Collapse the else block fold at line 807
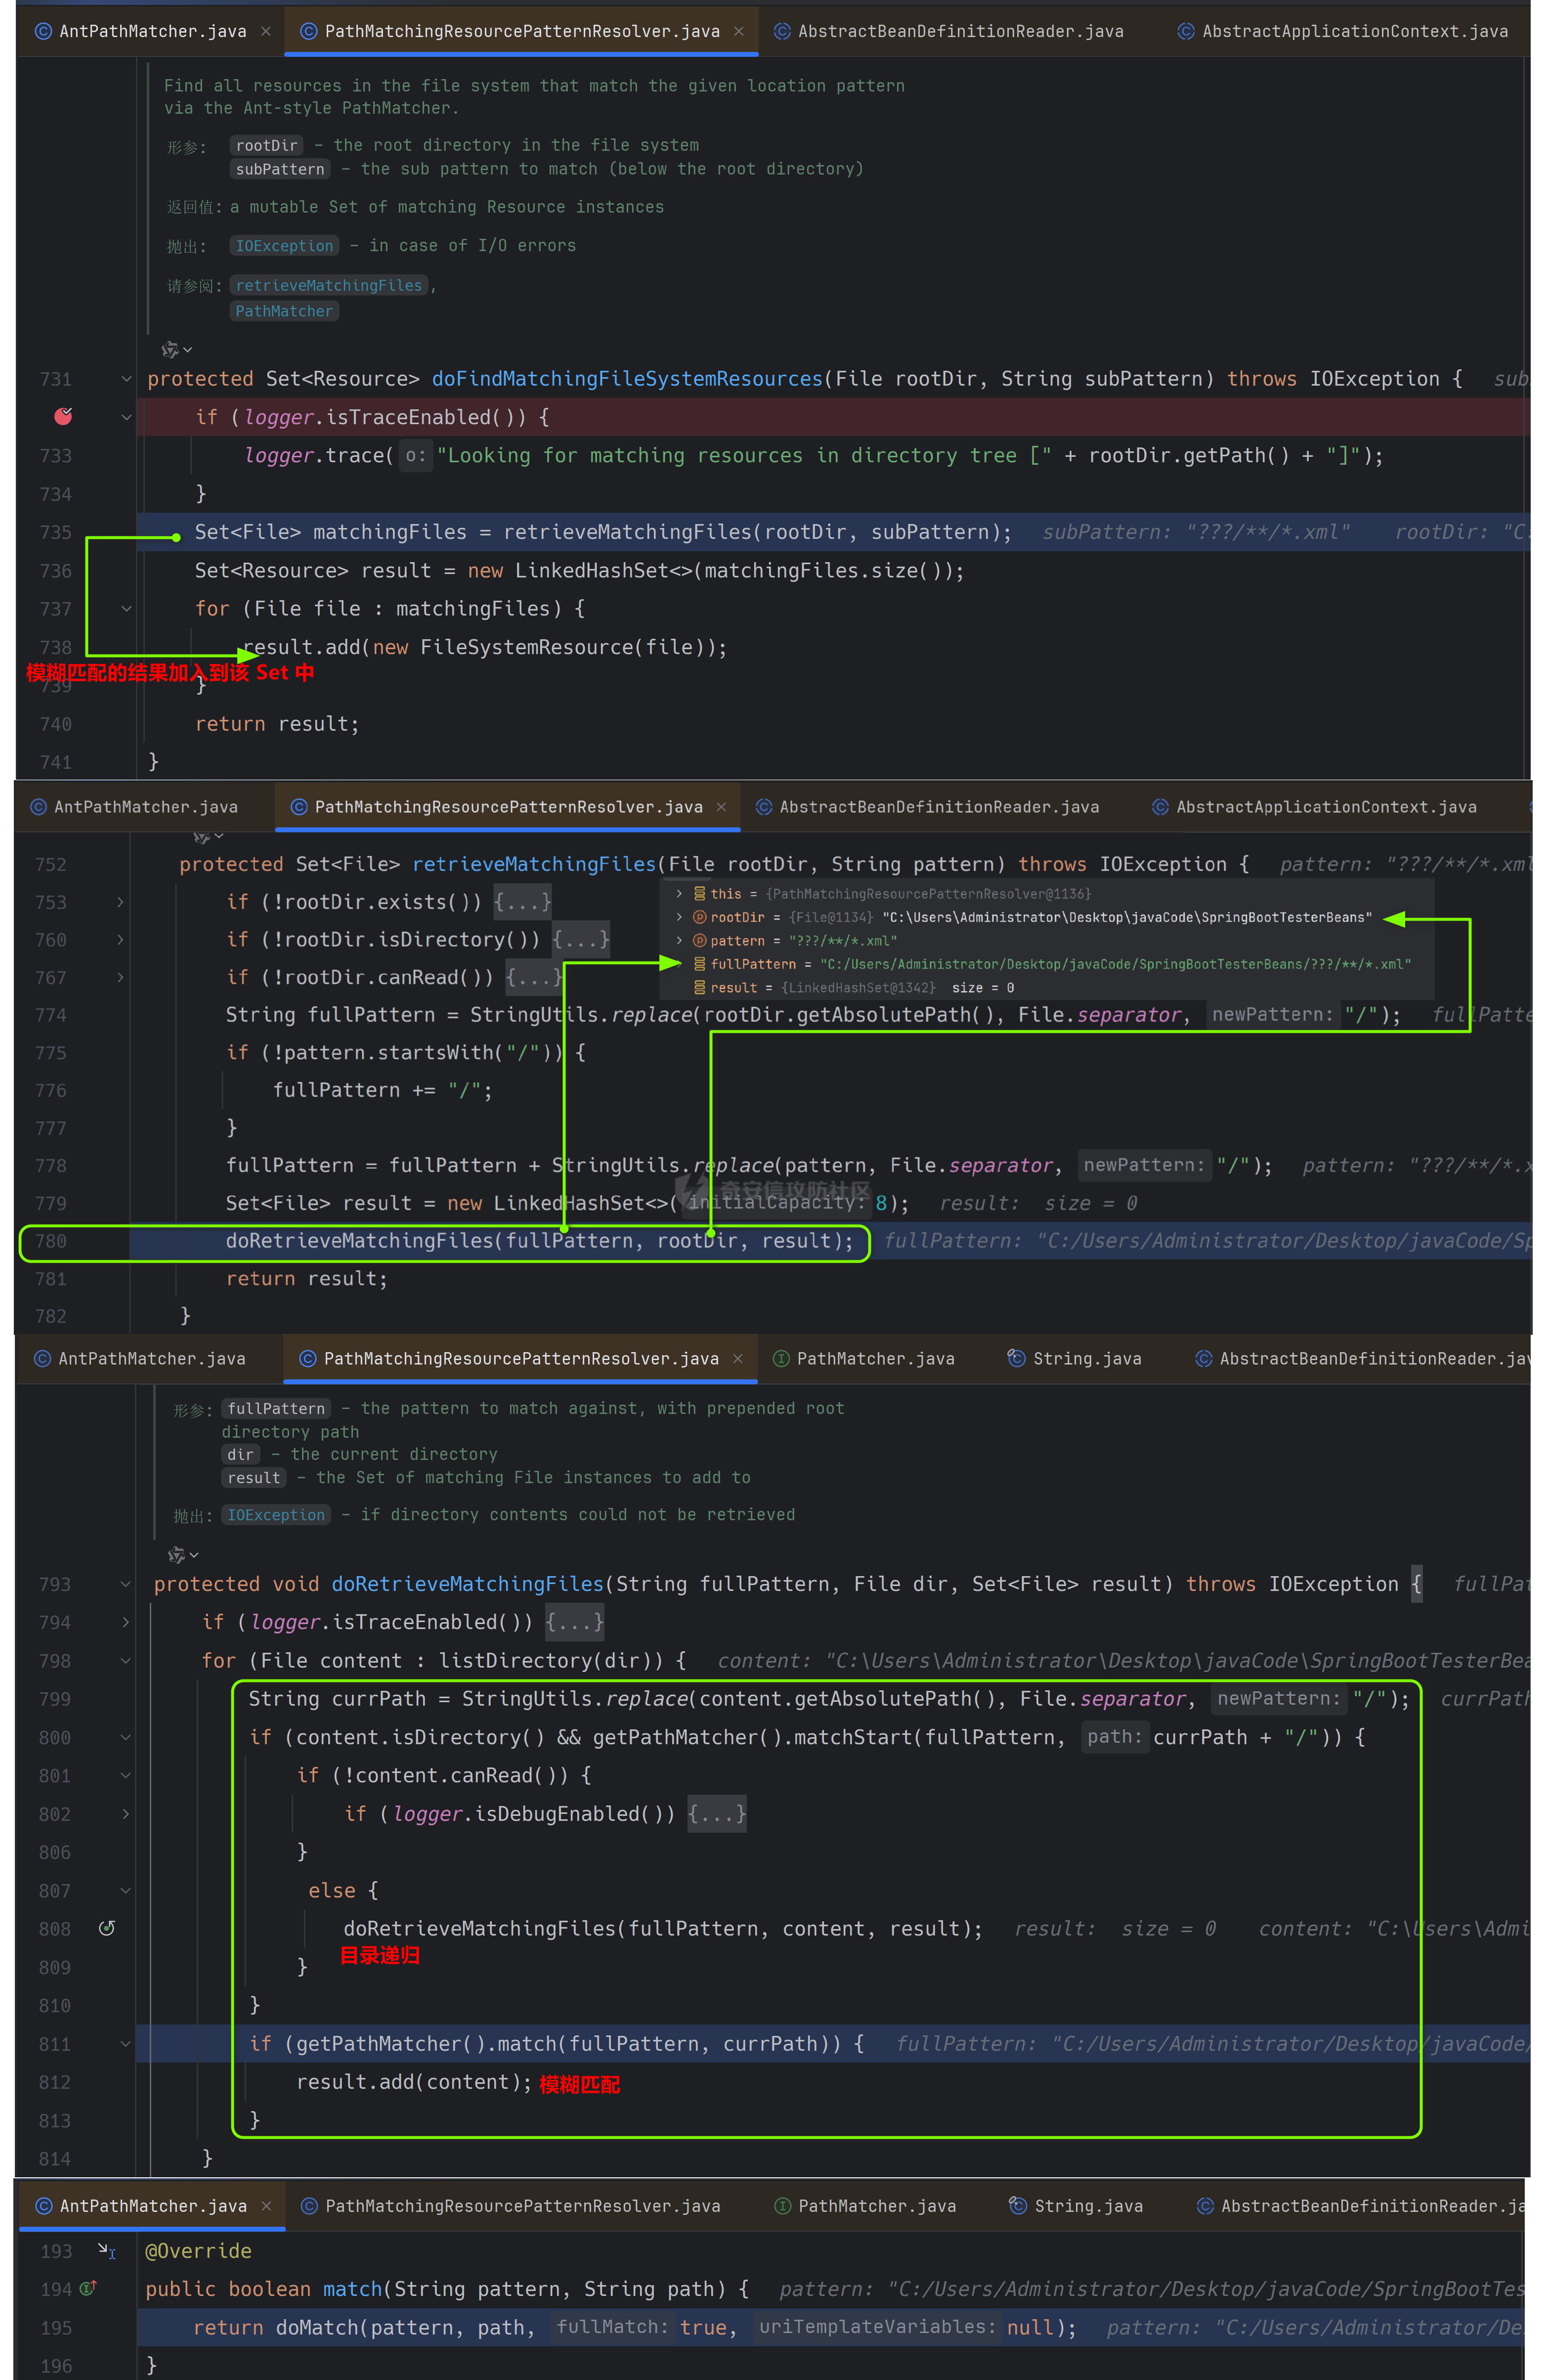 125,1890
